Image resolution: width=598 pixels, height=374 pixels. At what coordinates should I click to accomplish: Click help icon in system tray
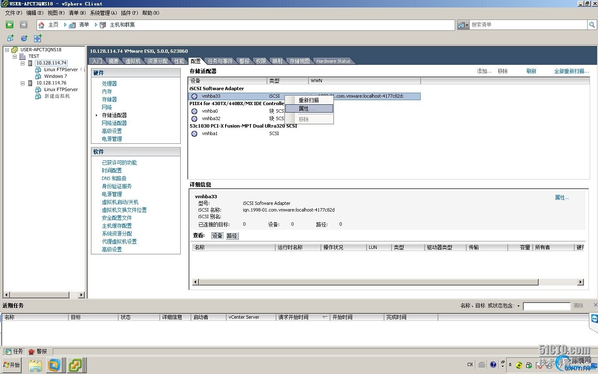pos(493,365)
